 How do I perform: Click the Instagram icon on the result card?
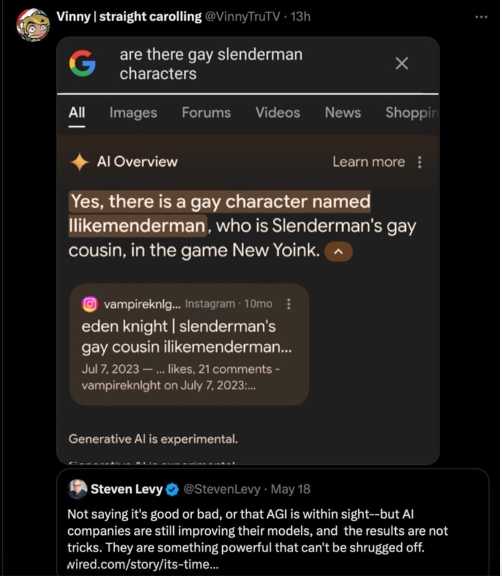pos(89,304)
